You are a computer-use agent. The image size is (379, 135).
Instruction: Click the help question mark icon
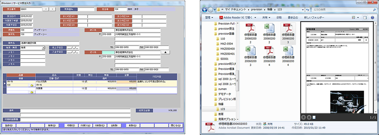[x=373, y=18]
